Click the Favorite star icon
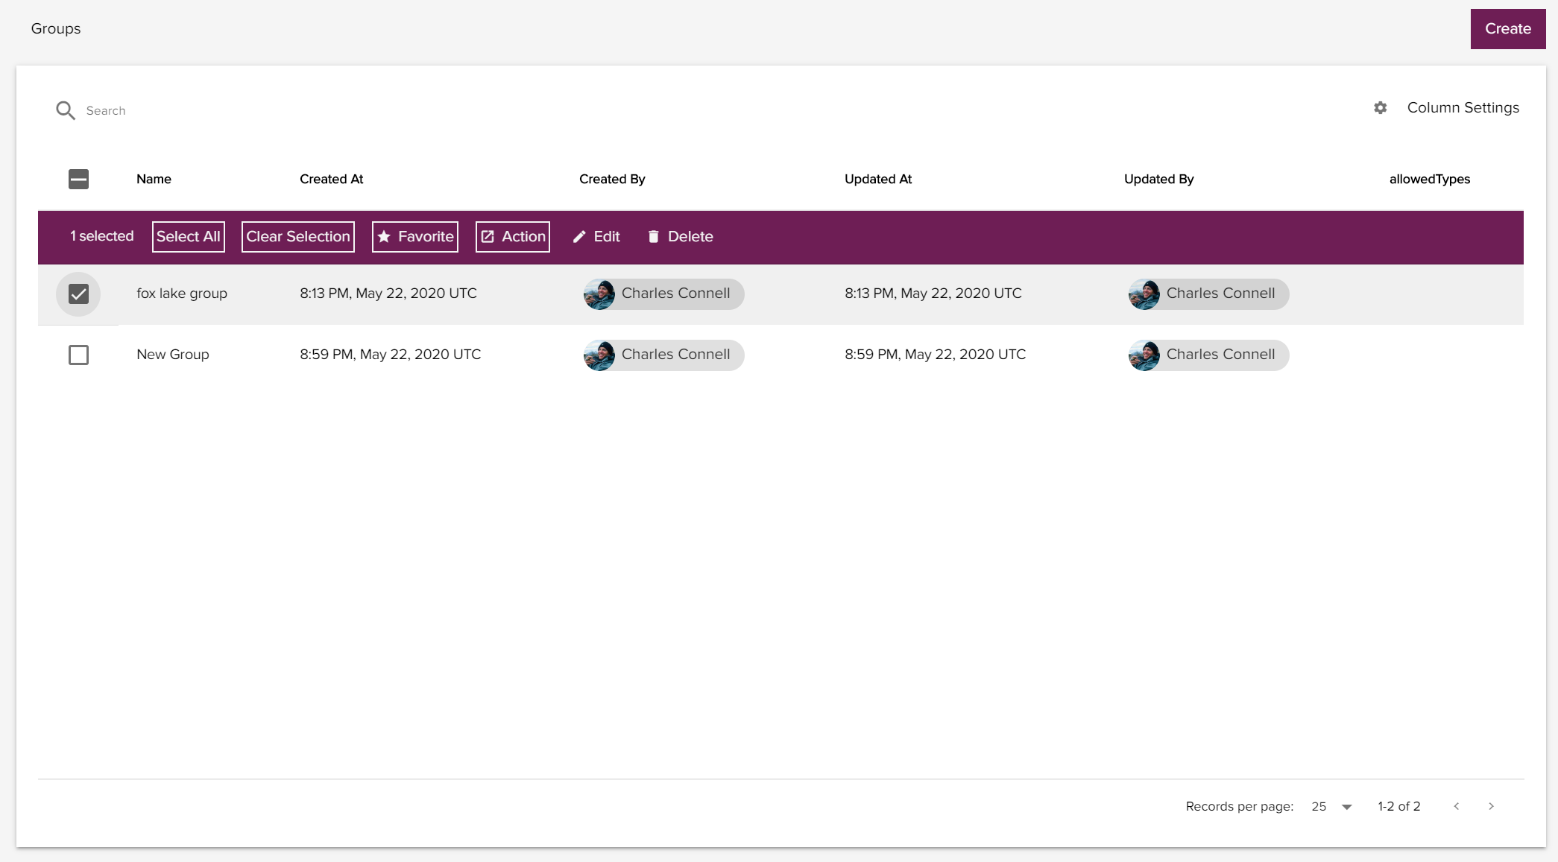1558x862 pixels. coord(383,235)
